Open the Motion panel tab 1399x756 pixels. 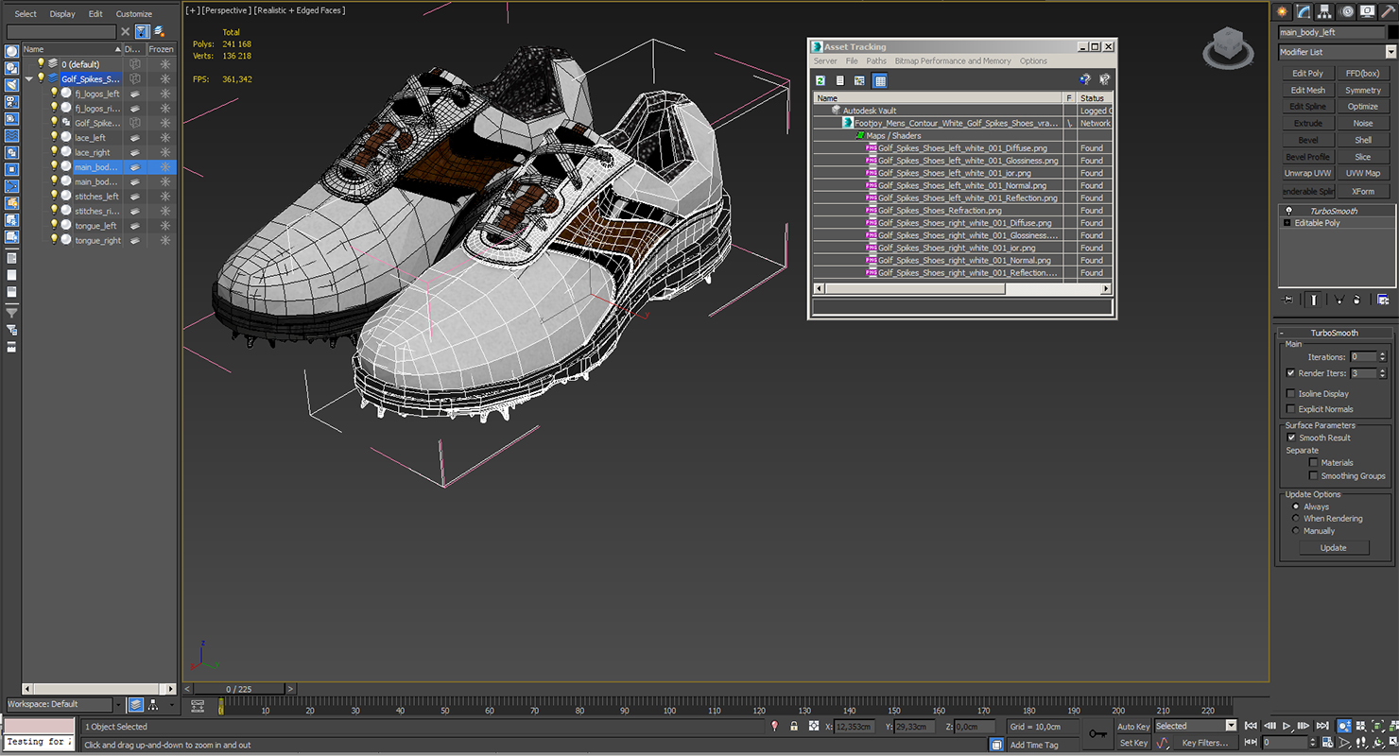pos(1347,11)
